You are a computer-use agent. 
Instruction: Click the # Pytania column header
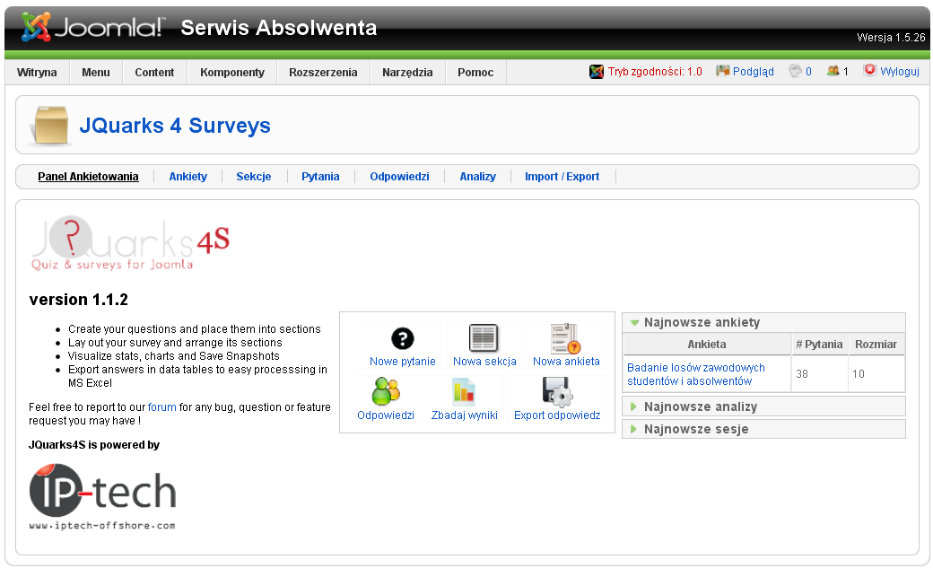pos(819,345)
